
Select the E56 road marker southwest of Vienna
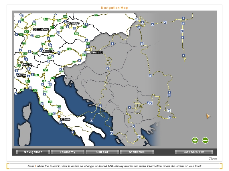coord(74,62)
